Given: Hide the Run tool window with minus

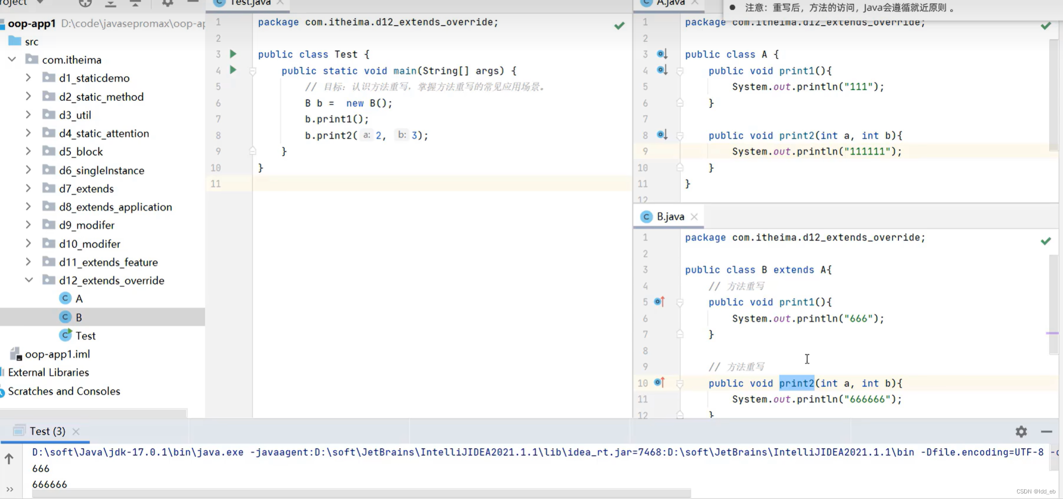Looking at the screenshot, I should coord(1046,431).
